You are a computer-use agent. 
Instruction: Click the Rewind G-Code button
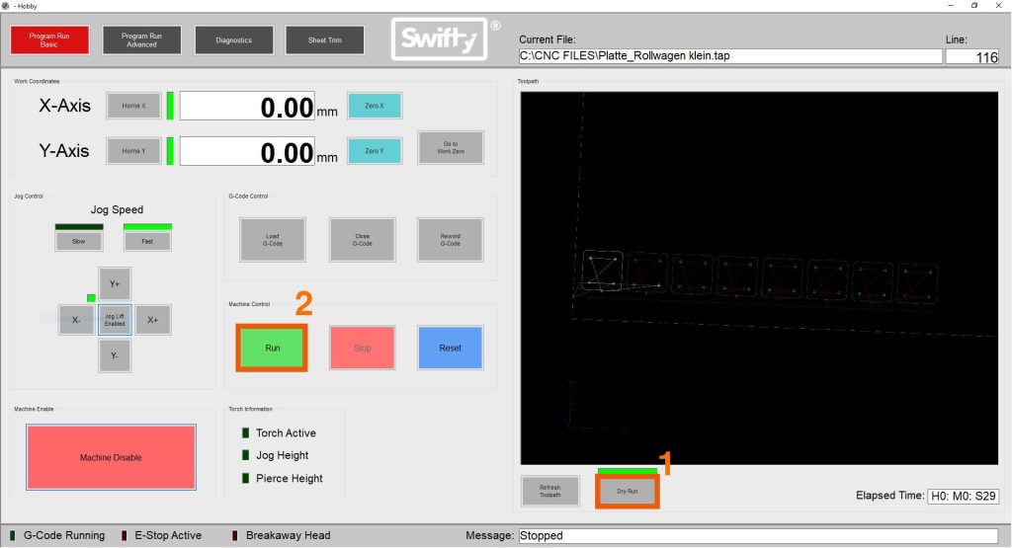pyautogui.click(x=450, y=240)
